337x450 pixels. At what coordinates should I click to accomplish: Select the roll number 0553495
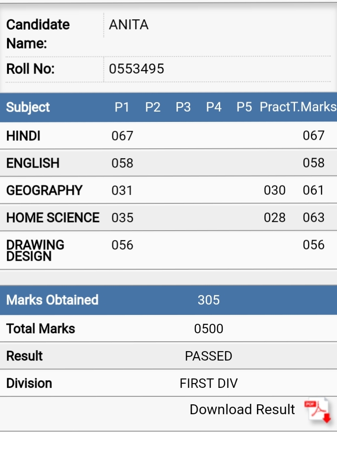tap(136, 69)
